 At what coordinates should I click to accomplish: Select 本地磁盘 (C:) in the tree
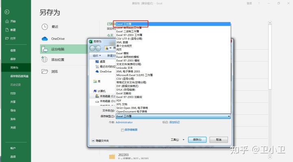[107, 96]
